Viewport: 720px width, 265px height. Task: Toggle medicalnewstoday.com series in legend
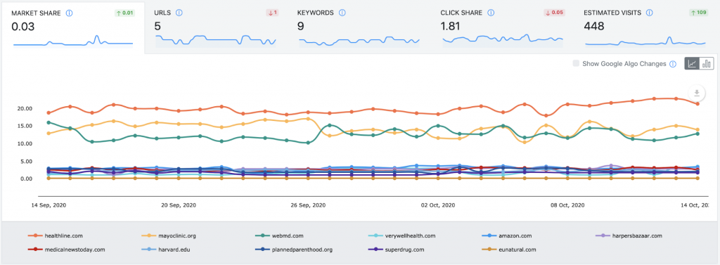pos(67,250)
